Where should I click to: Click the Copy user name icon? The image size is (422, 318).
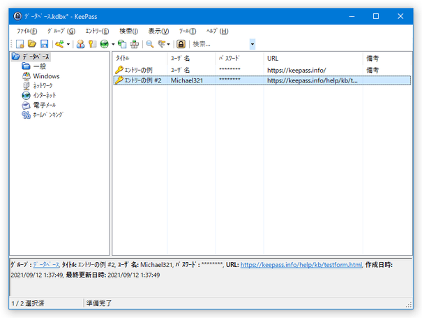coord(80,44)
